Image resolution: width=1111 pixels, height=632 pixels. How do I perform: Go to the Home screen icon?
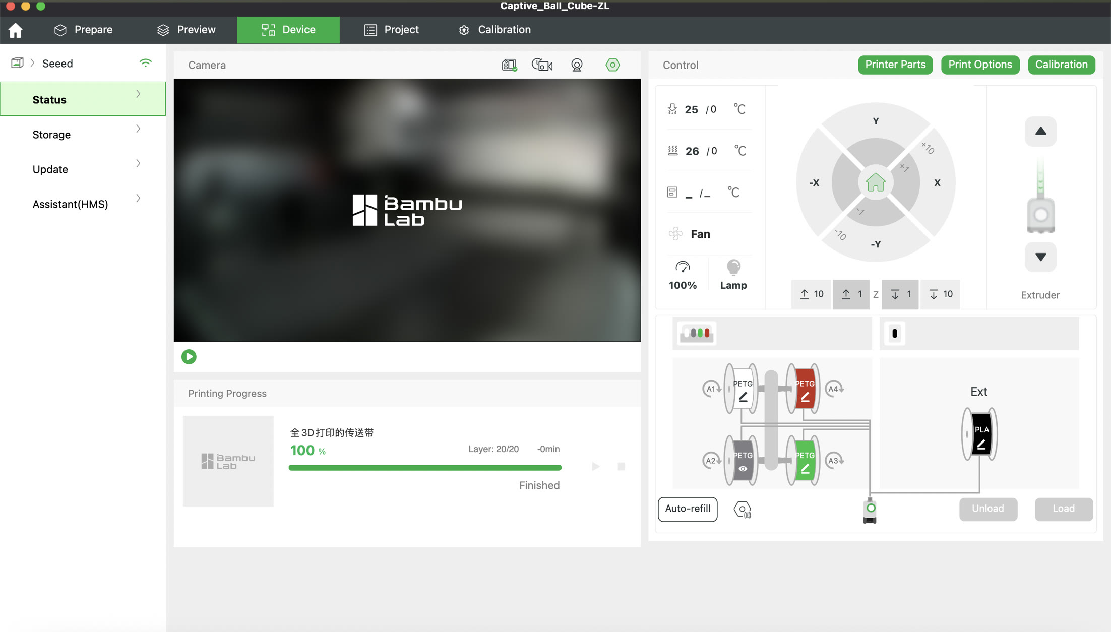pyautogui.click(x=15, y=30)
